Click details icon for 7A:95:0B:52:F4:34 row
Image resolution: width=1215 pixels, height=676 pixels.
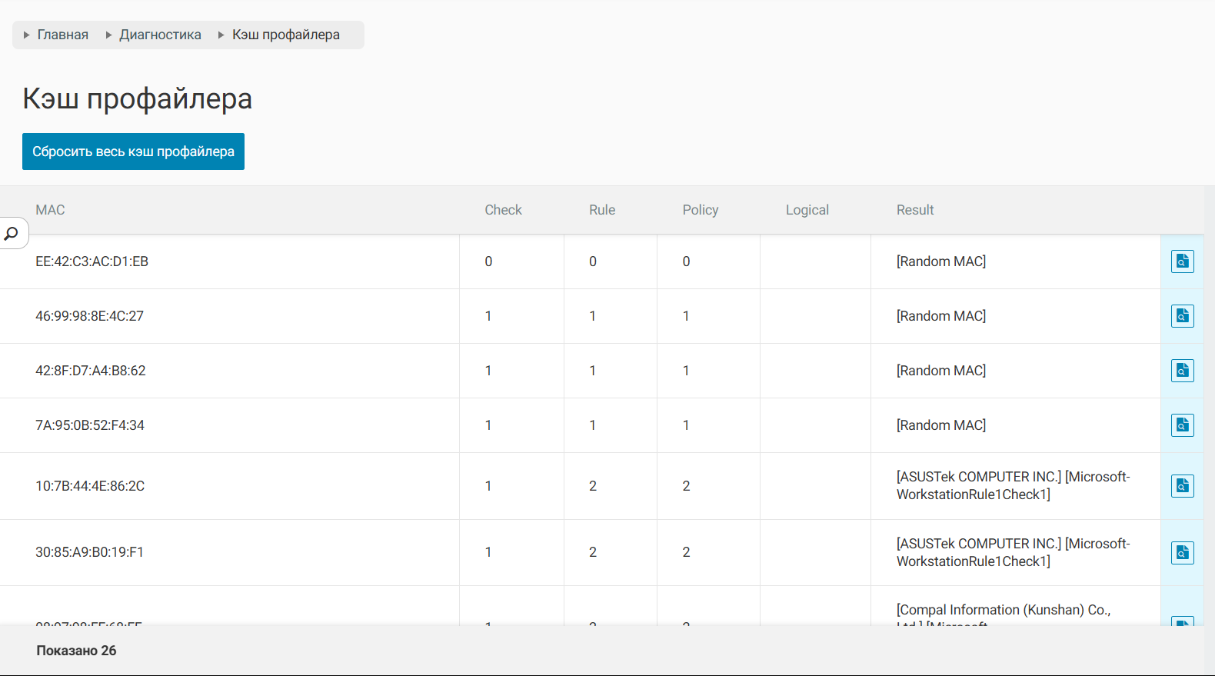(1182, 425)
